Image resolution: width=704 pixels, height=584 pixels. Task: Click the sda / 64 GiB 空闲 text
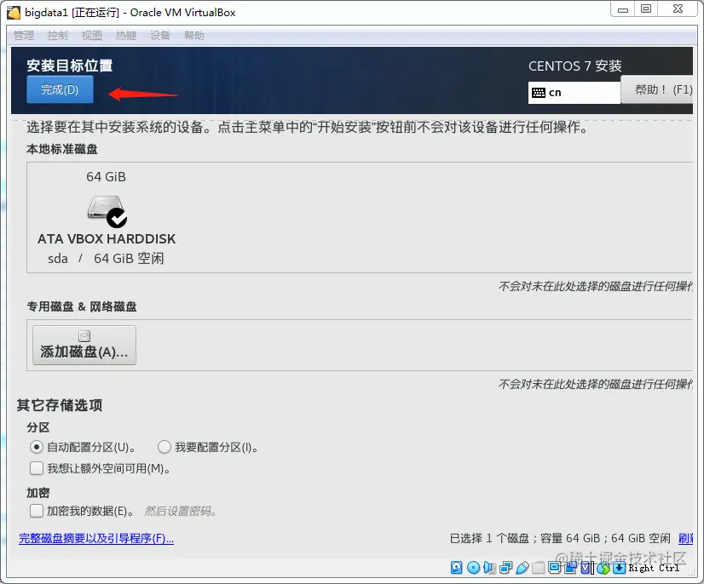[106, 258]
